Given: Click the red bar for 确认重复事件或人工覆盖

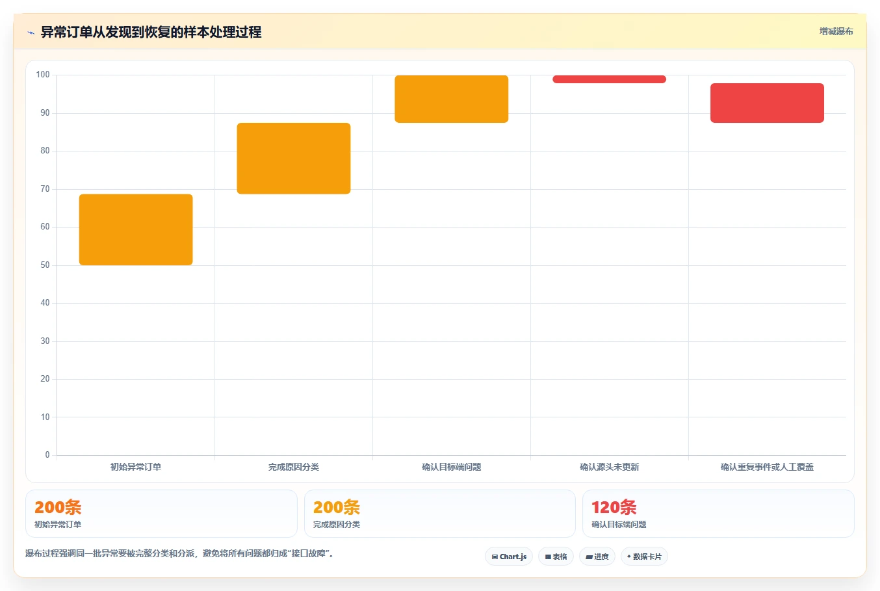Looking at the screenshot, I should point(768,103).
